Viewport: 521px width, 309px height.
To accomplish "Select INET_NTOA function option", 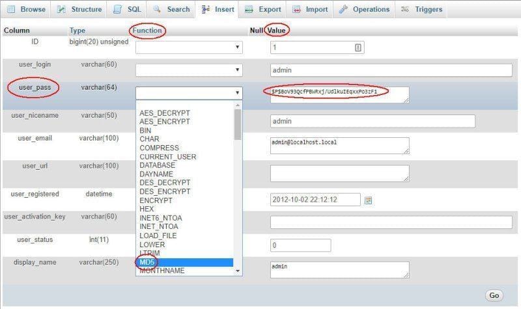I will [x=159, y=226].
